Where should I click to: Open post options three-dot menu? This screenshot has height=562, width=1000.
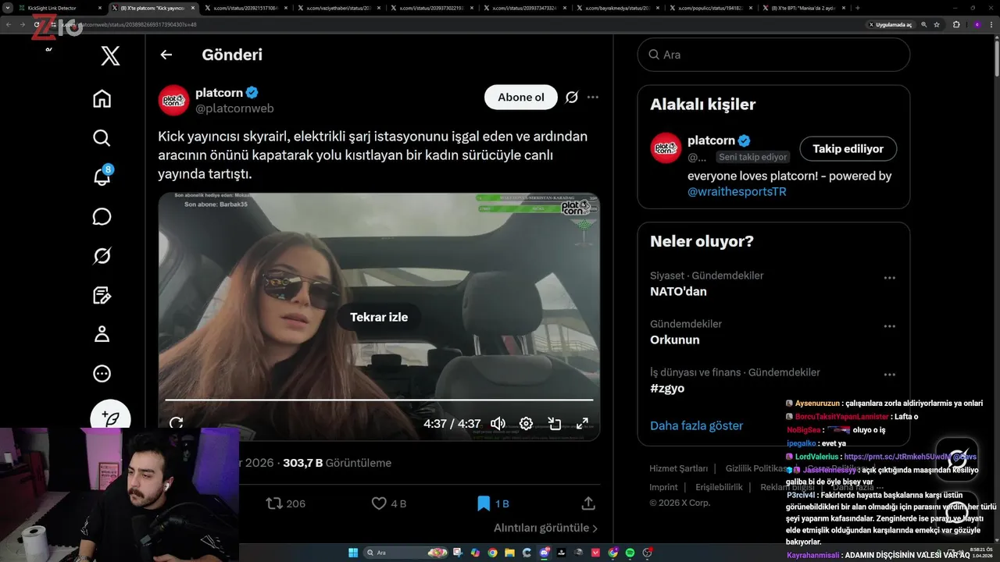click(593, 98)
